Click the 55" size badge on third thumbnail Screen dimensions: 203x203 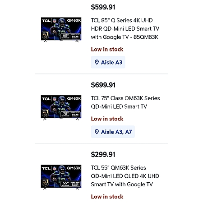pyautogui.click(x=65, y=184)
